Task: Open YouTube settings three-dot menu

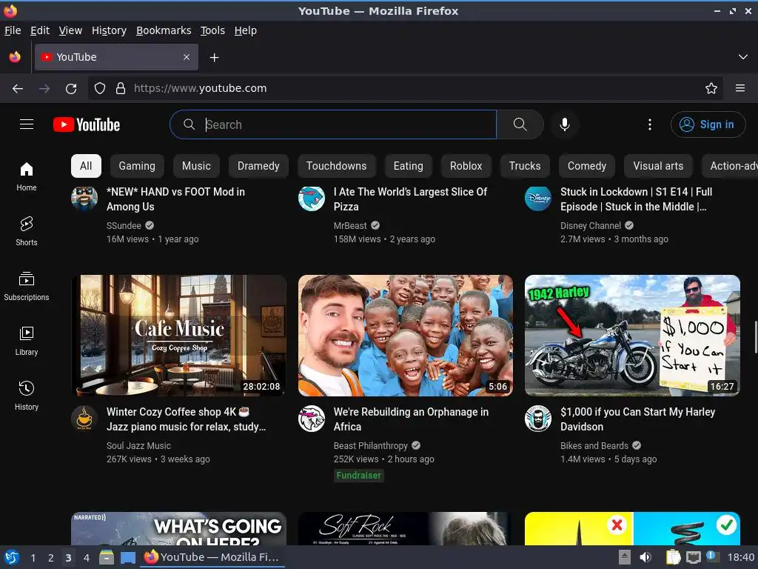Action: click(x=649, y=124)
